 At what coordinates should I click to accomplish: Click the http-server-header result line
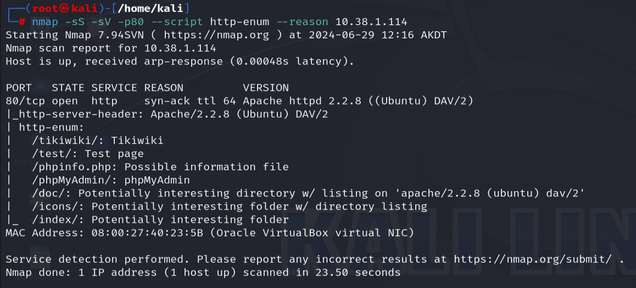(167, 114)
